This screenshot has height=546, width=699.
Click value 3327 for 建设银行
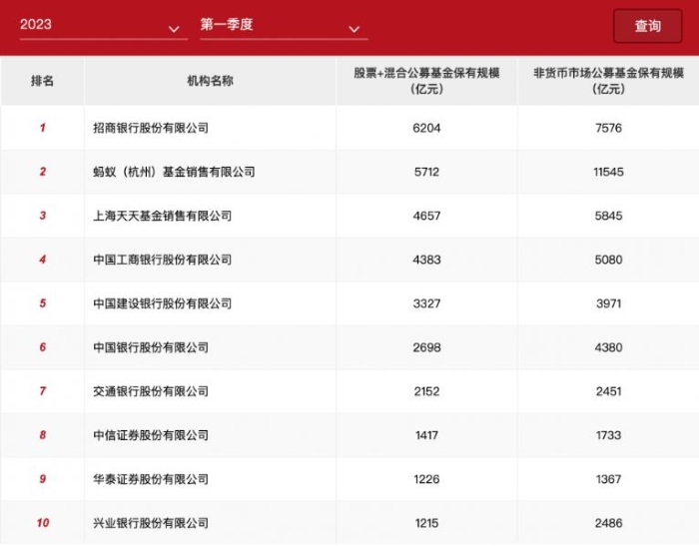426,303
